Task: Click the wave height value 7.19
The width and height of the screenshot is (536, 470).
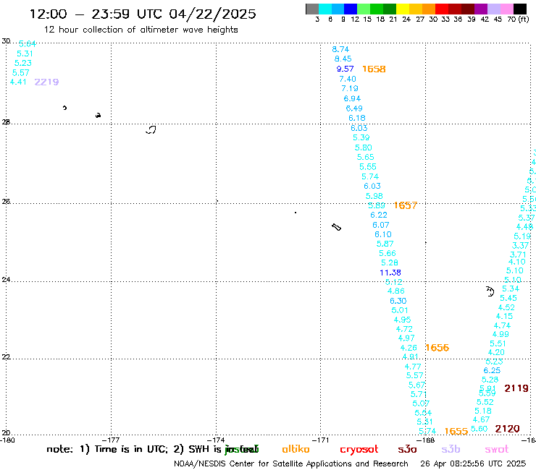Action: tap(350, 88)
